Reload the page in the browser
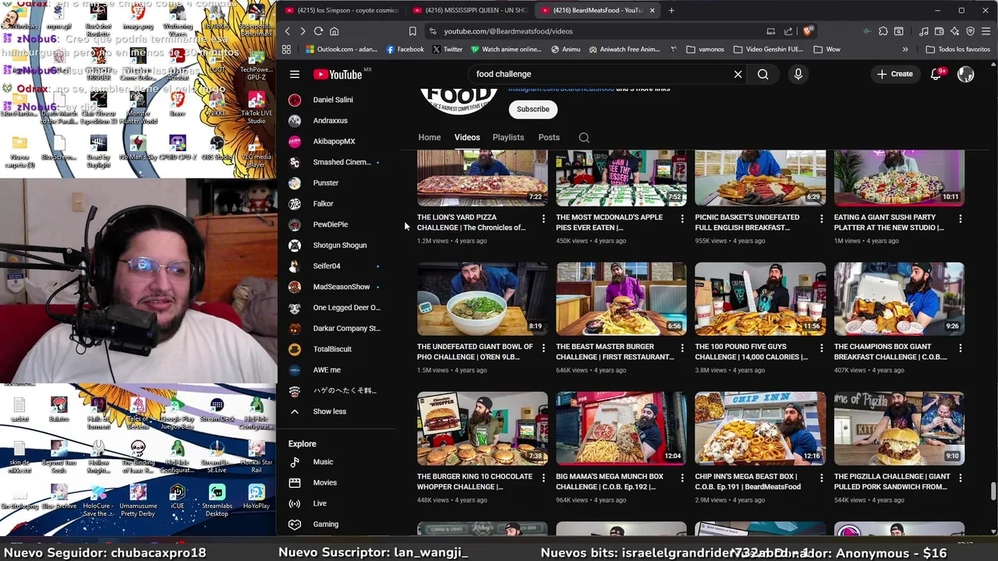Image resolution: width=998 pixels, height=561 pixels. coord(318,31)
